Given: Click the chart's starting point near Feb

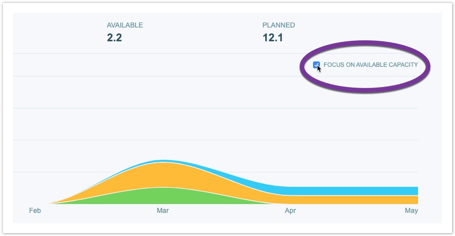Looking at the screenshot, I should (x=51, y=203).
